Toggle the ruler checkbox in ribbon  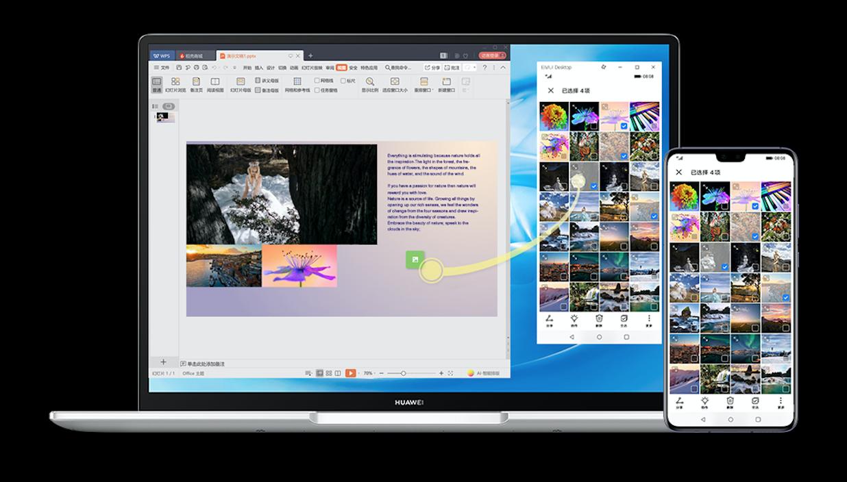(343, 80)
